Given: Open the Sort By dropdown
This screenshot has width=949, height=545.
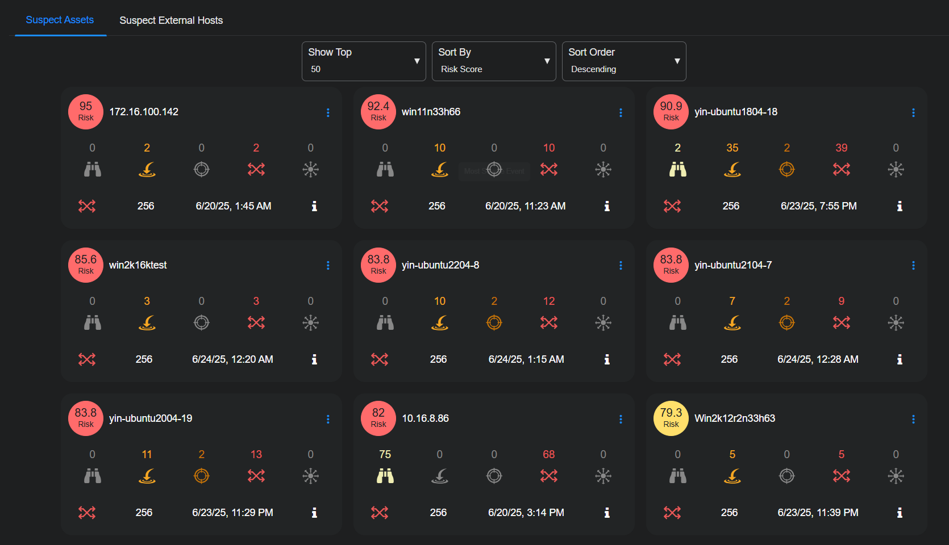Looking at the screenshot, I should (x=494, y=61).
